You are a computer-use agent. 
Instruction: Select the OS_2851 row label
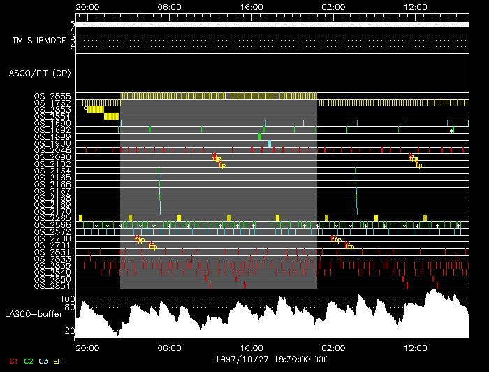[52, 285]
